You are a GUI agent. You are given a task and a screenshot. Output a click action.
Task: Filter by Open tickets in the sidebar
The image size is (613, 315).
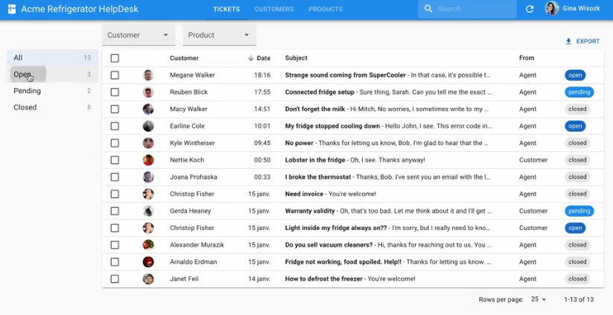click(x=52, y=74)
